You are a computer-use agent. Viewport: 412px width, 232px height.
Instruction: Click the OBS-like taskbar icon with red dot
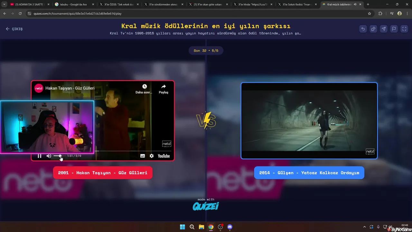coord(220,227)
